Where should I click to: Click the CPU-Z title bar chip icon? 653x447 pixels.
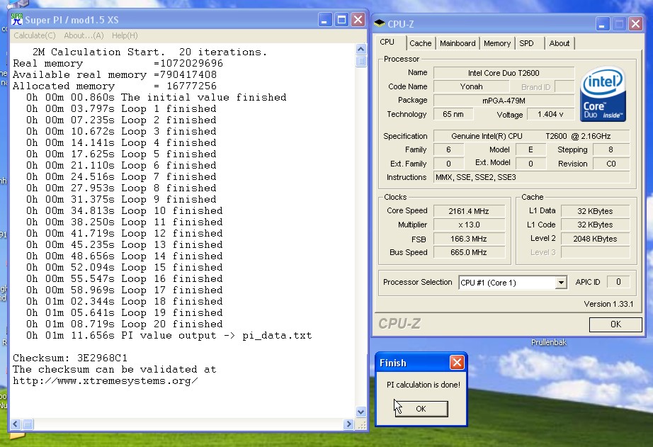click(380, 23)
